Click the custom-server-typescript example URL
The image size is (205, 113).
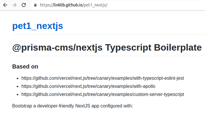click(x=102, y=94)
